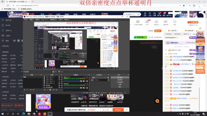Toggle visibility eye of the display capture source
207x116 pixels.
tap(59, 87)
